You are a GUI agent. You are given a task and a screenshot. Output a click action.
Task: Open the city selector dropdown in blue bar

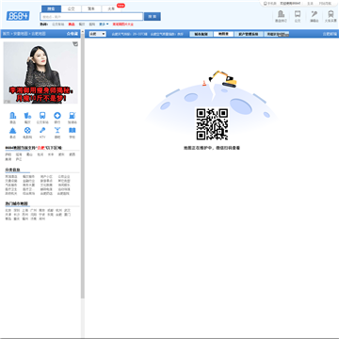pos(97,34)
